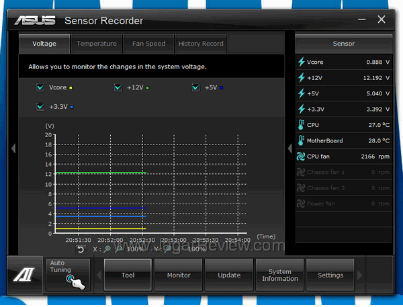Click the Auto Tuning button
This screenshot has width=403, height=307.
click(x=68, y=275)
